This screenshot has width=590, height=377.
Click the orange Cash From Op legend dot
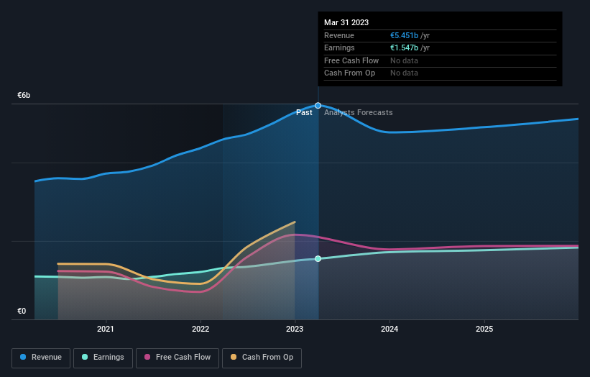coord(234,357)
